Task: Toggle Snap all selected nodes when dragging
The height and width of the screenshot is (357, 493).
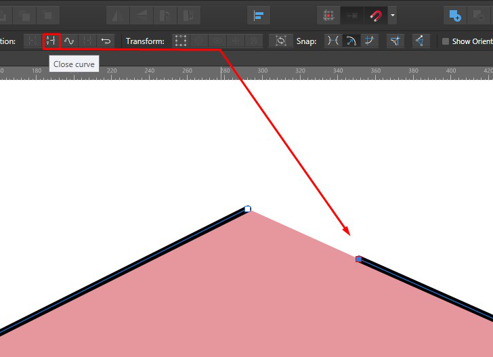Action: click(x=370, y=41)
